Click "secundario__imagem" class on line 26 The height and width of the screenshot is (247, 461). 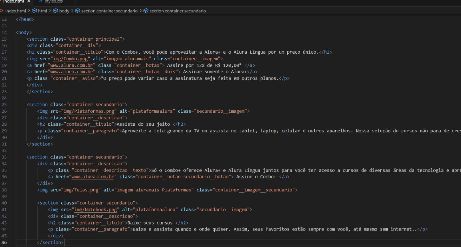[x=221, y=111]
